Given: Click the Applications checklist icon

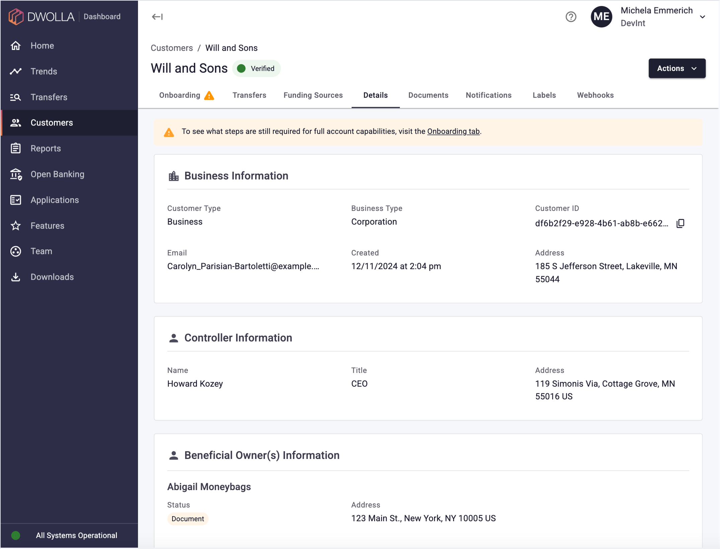Looking at the screenshot, I should point(16,200).
